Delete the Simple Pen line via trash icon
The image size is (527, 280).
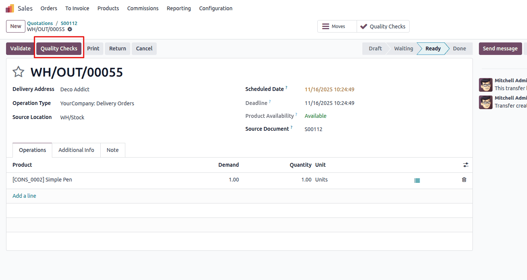(464, 180)
